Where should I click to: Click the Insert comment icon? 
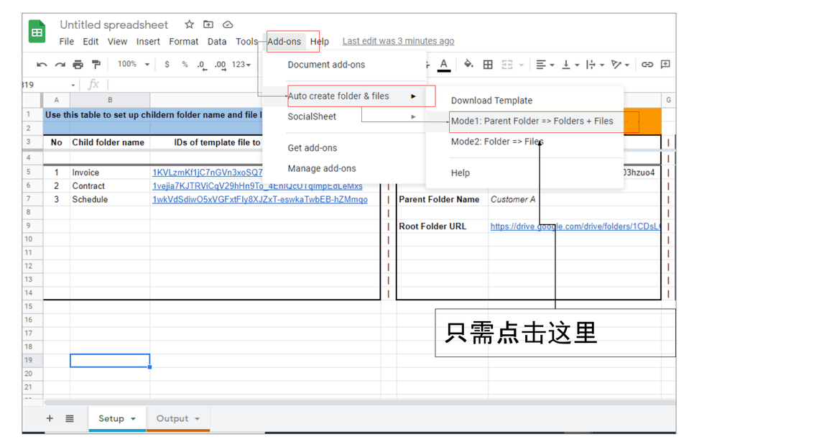[x=665, y=65]
